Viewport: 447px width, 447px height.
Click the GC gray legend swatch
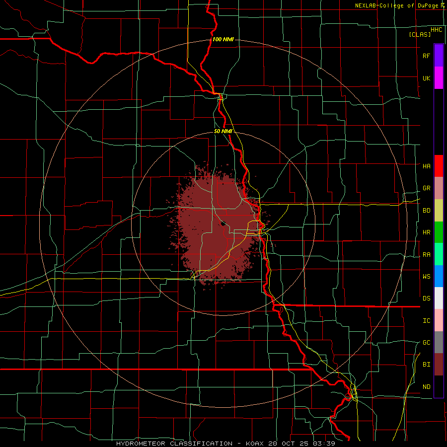tap(439, 342)
